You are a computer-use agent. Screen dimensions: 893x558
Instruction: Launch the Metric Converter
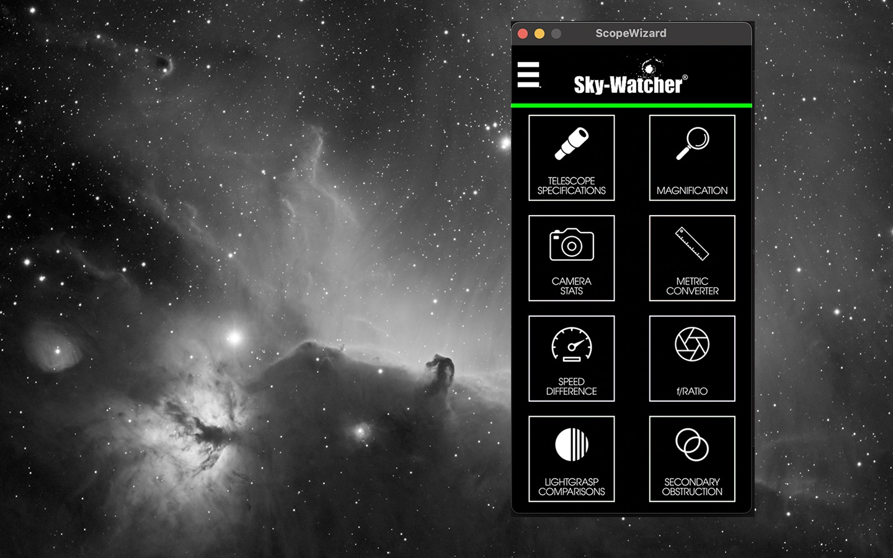tap(692, 258)
